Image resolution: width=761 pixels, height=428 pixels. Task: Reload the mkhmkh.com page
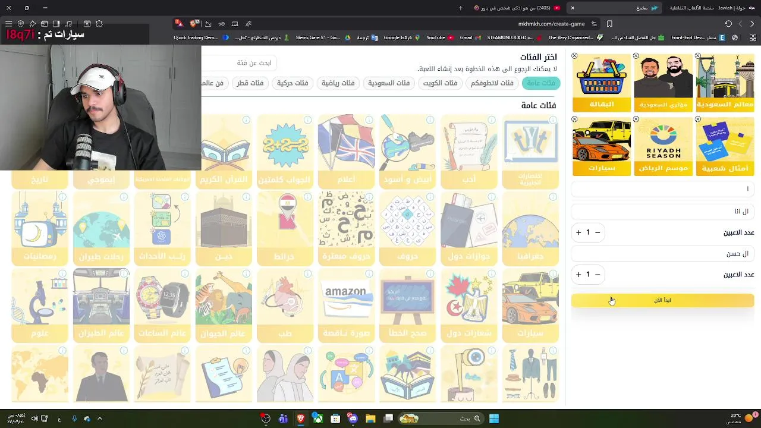point(728,24)
